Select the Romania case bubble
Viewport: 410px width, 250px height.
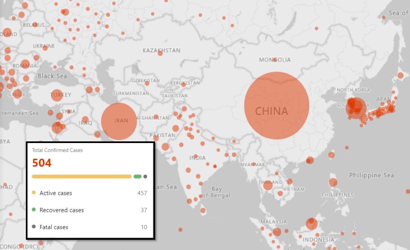25,65
